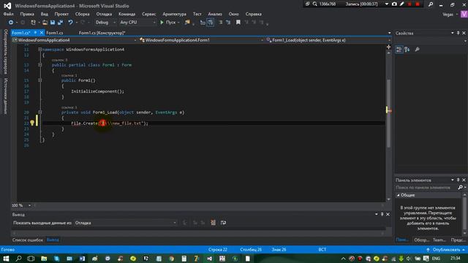
Task: Open the WindowsFormsApplication4.Form1 class dropdown
Action: [x=202, y=40]
